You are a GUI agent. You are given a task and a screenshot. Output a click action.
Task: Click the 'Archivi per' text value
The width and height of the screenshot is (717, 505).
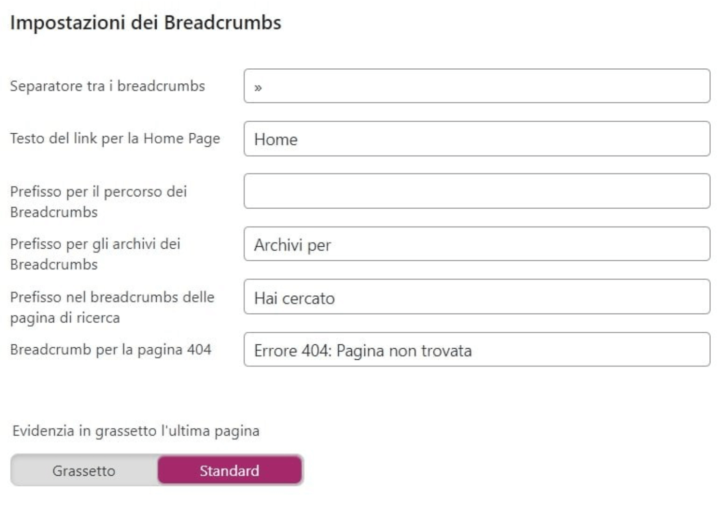[292, 245]
